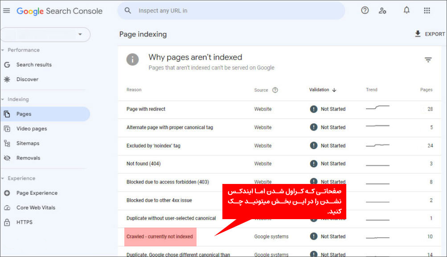Open the Discover report
The image size is (447, 257).
pos(27,79)
